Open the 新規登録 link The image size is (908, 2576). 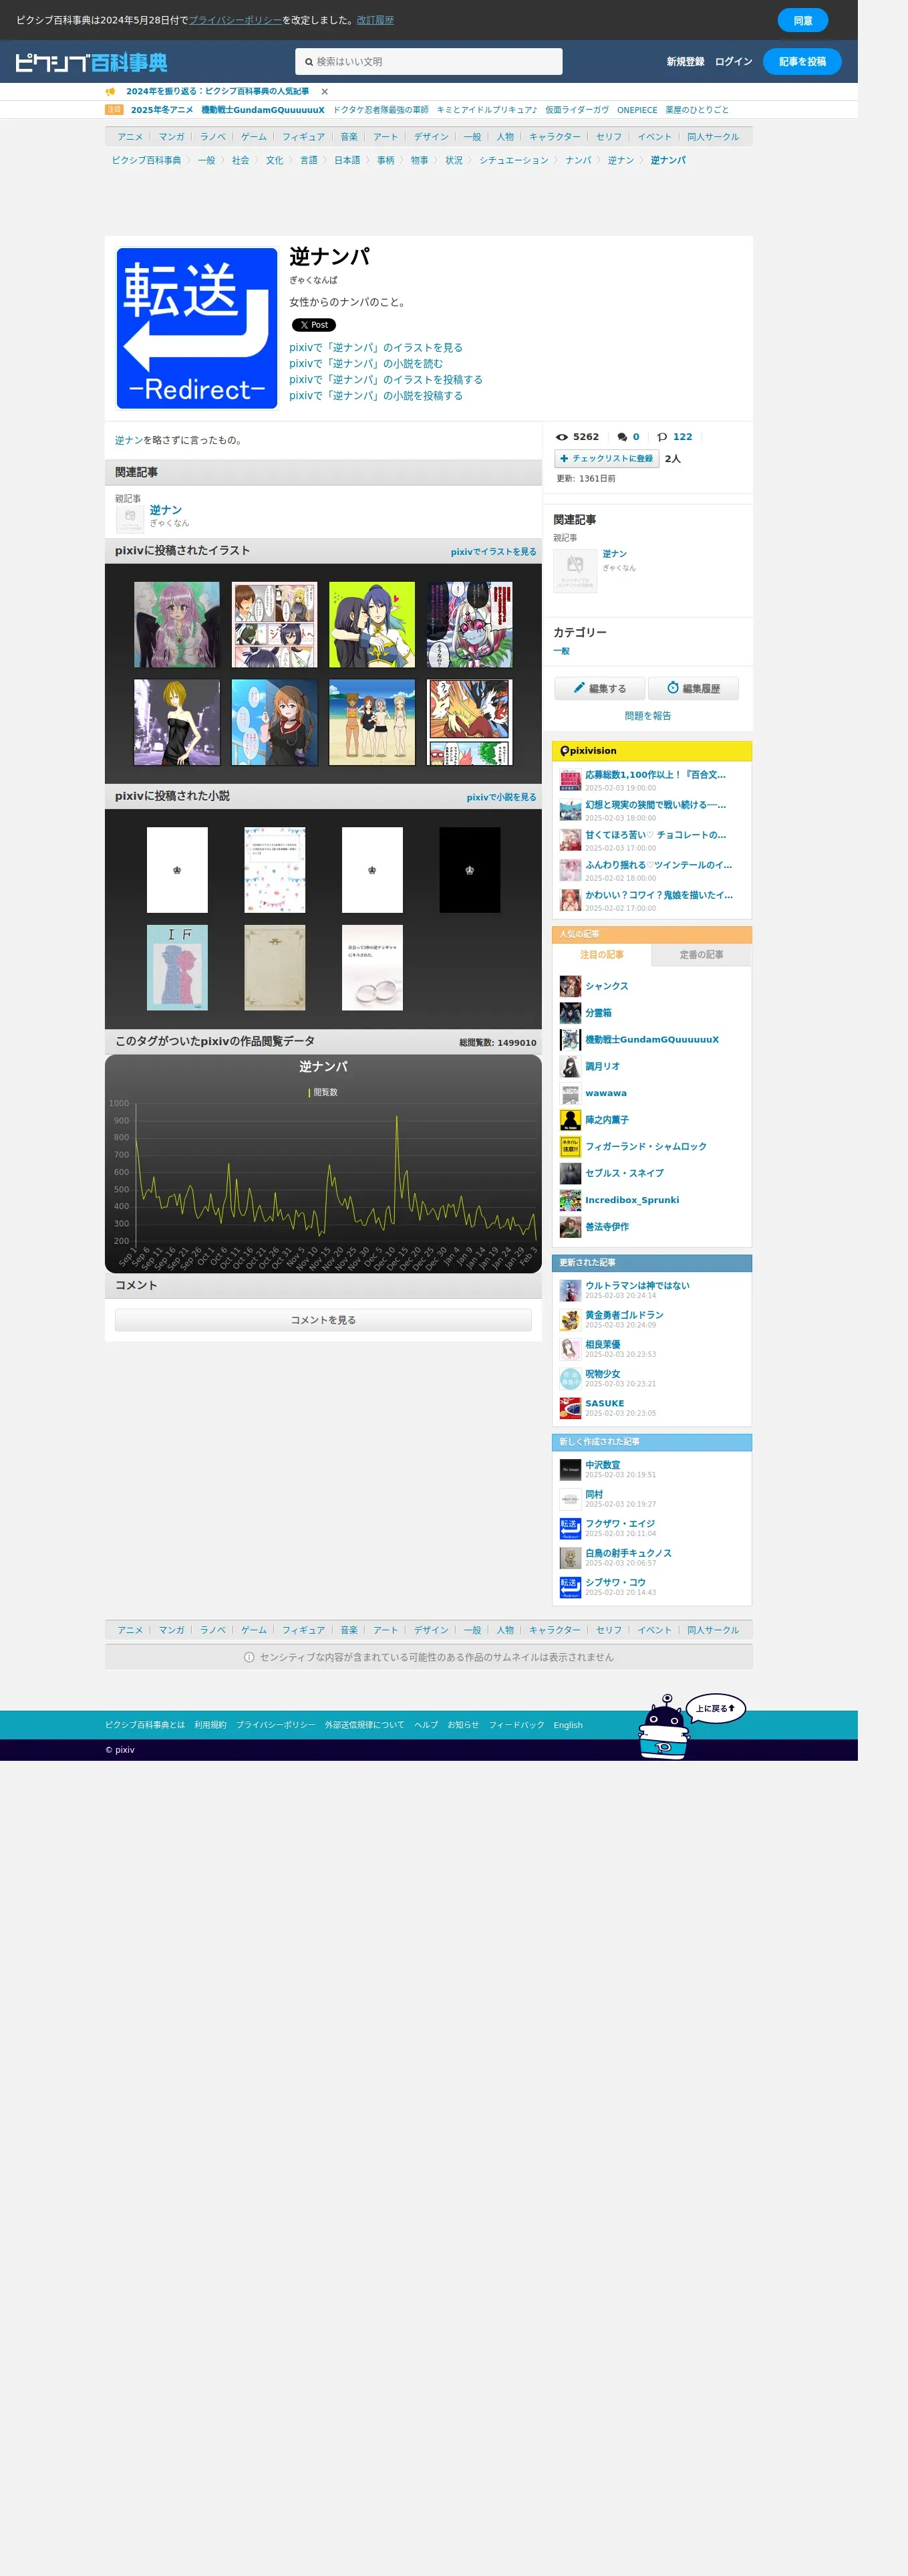[x=686, y=62]
